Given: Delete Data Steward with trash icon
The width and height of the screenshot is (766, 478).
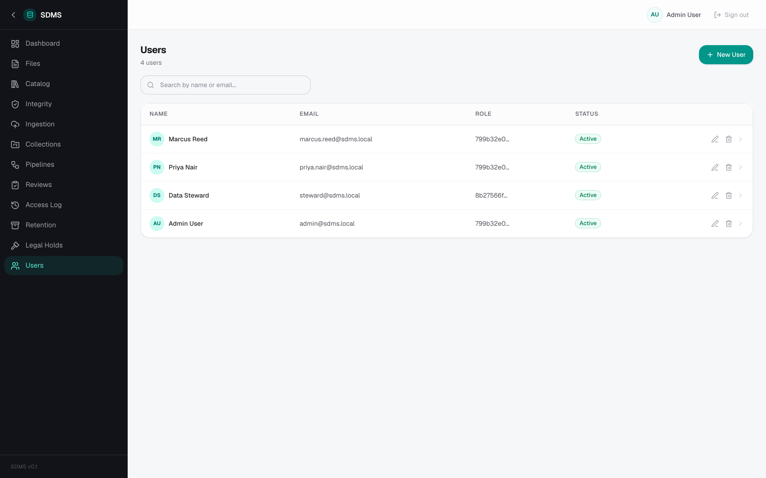Looking at the screenshot, I should coord(729,195).
